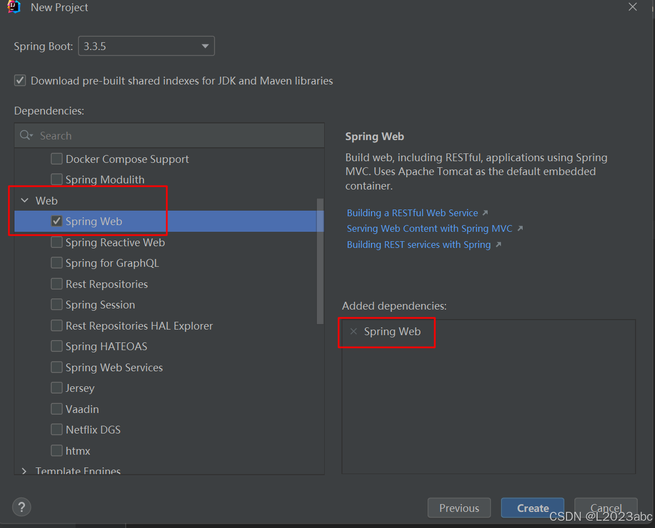Click the Netflix DGS label

[93, 430]
